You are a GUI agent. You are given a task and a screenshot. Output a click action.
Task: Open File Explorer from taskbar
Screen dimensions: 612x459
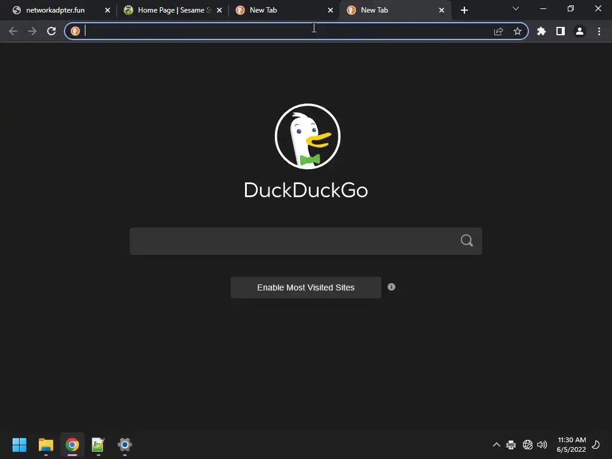point(45,445)
